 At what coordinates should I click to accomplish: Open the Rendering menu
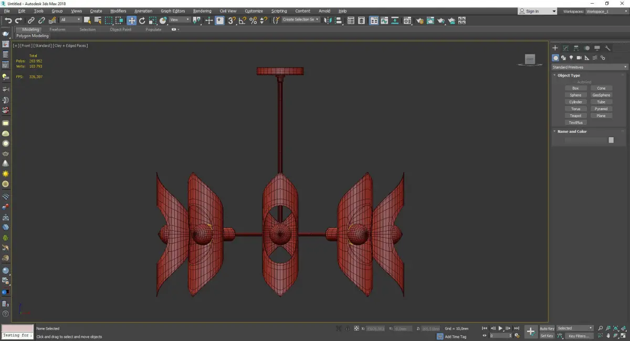tap(202, 11)
